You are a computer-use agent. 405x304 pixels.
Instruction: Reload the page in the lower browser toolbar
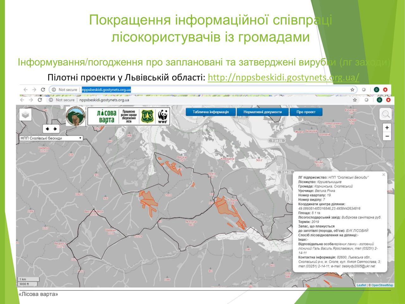(40, 100)
